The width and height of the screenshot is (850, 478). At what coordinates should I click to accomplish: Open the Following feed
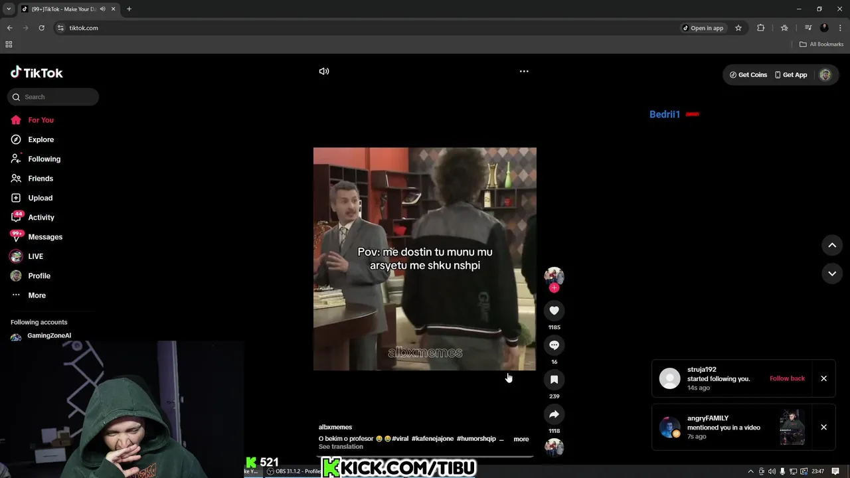(44, 159)
